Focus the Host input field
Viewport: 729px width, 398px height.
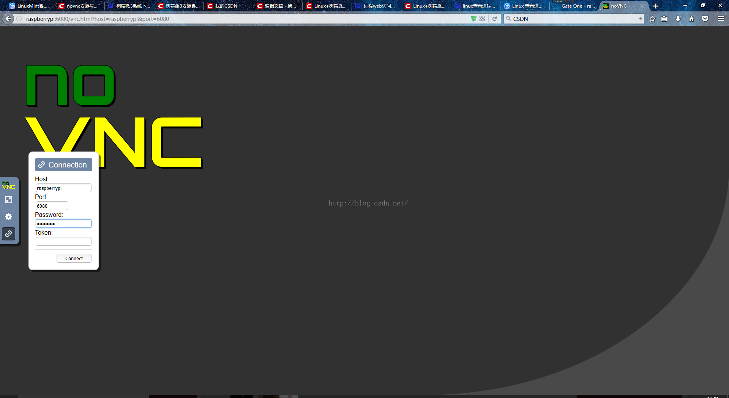pos(63,188)
